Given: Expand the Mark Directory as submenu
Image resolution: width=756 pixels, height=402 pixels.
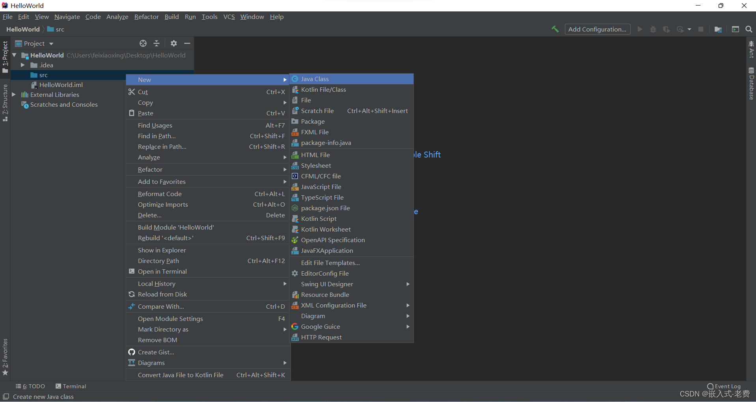Looking at the screenshot, I should (208, 329).
